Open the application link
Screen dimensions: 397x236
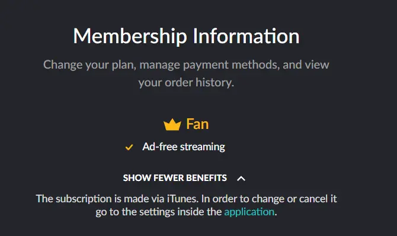pos(249,212)
